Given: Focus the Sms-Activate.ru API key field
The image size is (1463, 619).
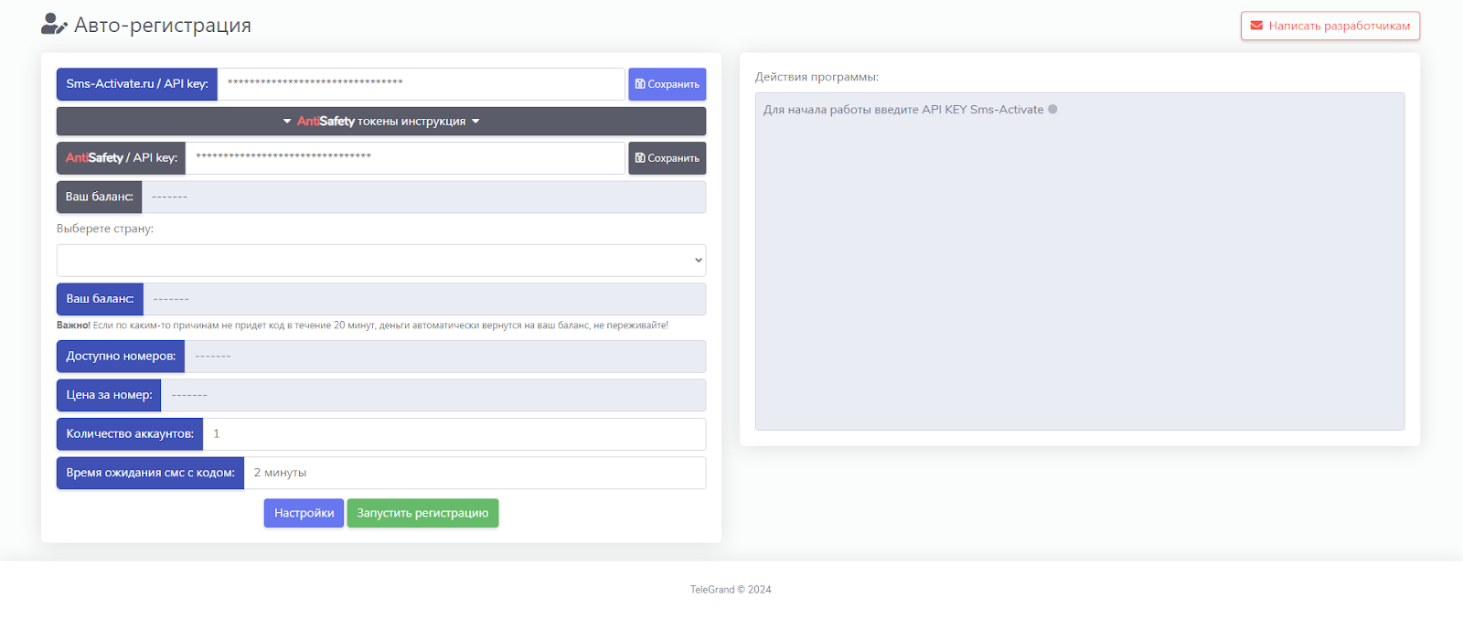Looking at the screenshot, I should click(421, 84).
